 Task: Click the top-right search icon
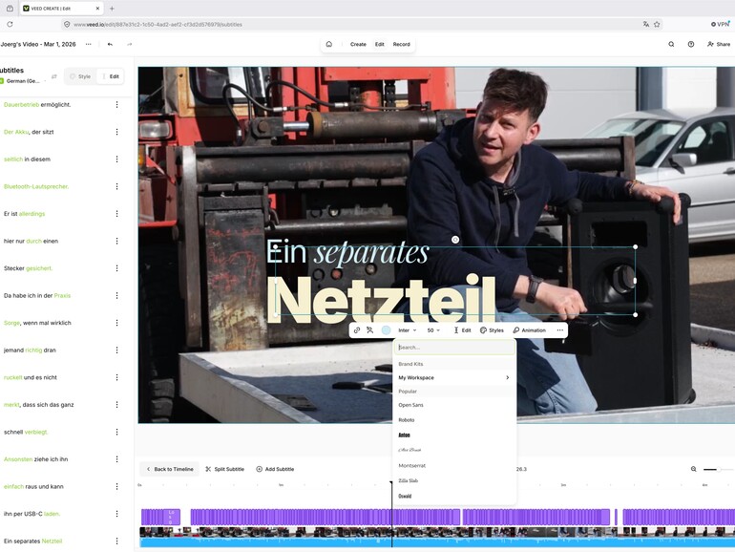pos(671,44)
